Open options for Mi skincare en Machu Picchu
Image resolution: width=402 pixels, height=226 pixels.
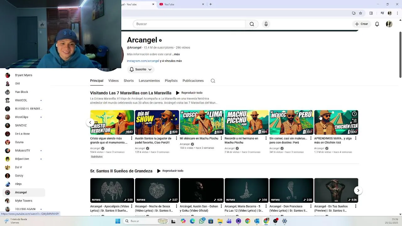[221, 138]
